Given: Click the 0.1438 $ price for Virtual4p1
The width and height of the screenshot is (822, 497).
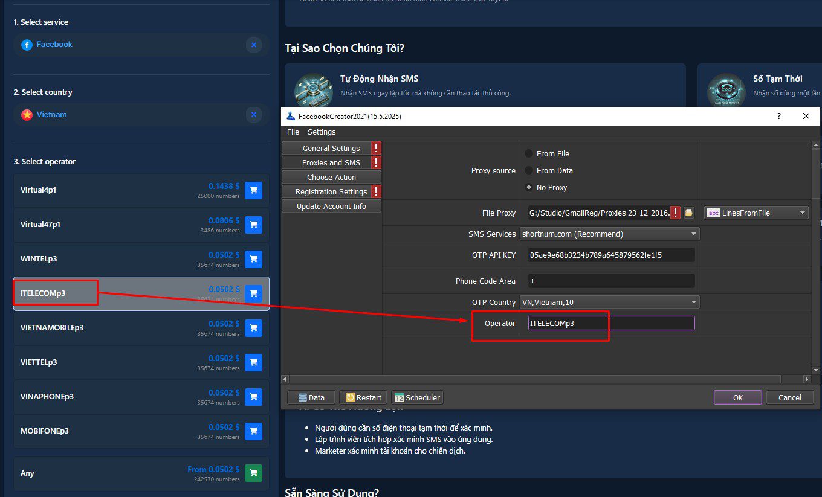Looking at the screenshot, I should click(224, 186).
